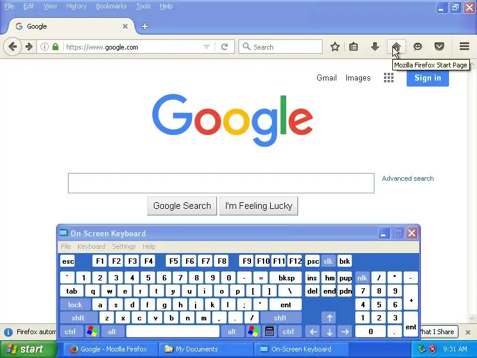Open On-Screen Keyboard Settings menu
The height and width of the screenshot is (358, 477).
pos(124,246)
